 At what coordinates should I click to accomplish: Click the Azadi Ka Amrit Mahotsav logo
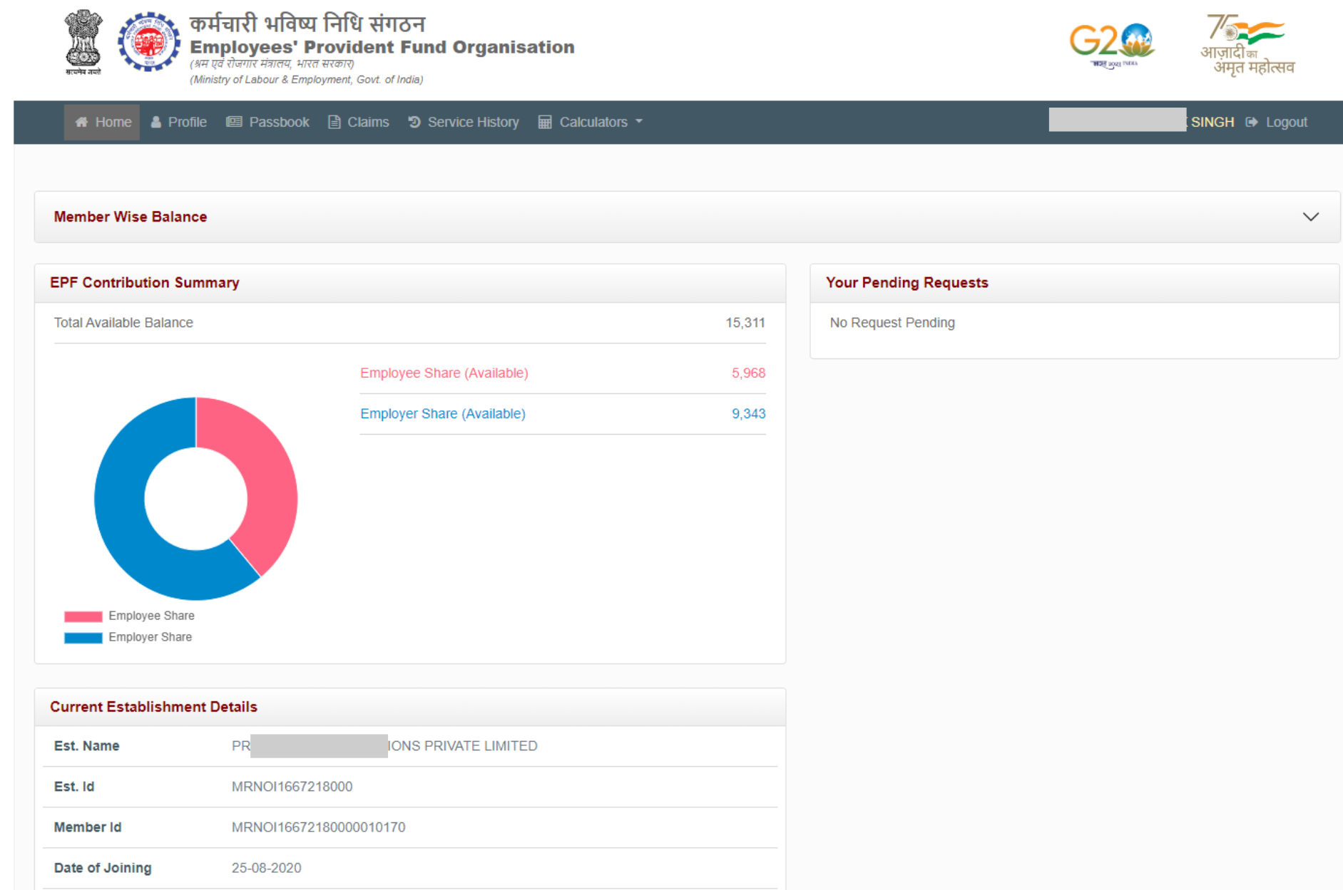coord(1247,45)
